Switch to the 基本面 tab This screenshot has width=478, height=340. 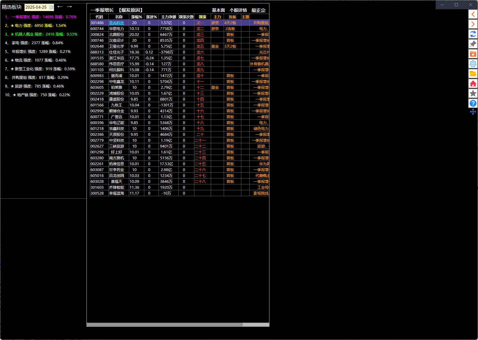pyautogui.click(x=218, y=10)
